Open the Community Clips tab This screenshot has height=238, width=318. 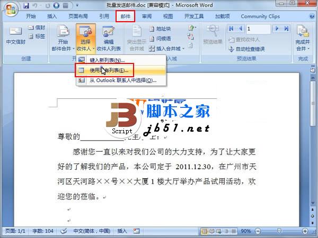[x=260, y=16]
